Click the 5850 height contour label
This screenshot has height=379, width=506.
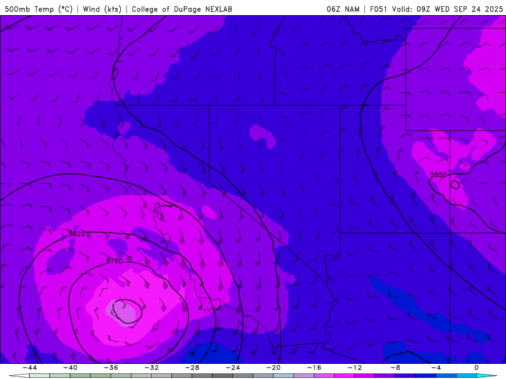pos(438,175)
